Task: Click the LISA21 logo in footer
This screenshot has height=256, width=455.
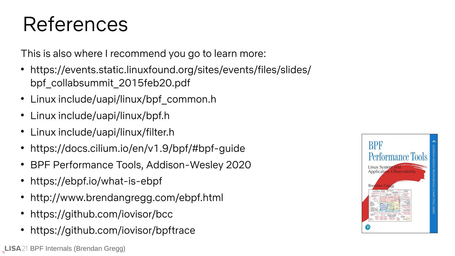Action: (x=16, y=249)
